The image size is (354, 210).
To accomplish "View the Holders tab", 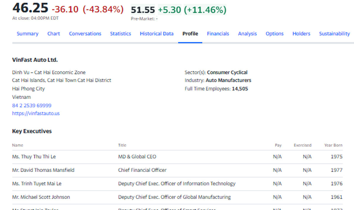I will click(x=301, y=34).
